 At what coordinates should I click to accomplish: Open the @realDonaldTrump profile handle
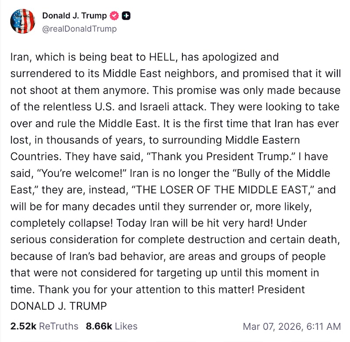click(79, 28)
